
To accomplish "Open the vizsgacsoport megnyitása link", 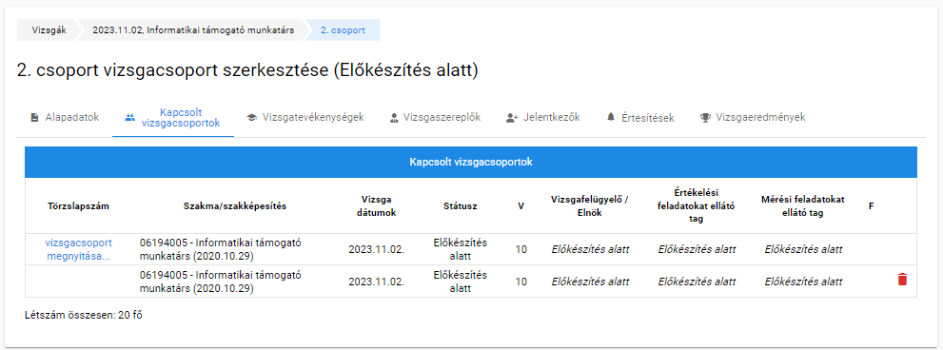I will click(78, 249).
